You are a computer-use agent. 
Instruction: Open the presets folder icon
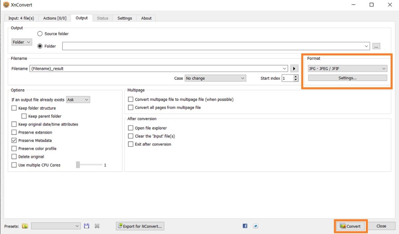[25, 226]
